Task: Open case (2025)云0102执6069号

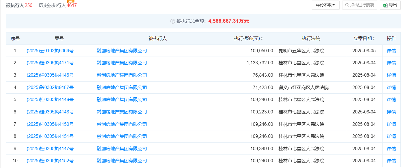Action: (50, 51)
